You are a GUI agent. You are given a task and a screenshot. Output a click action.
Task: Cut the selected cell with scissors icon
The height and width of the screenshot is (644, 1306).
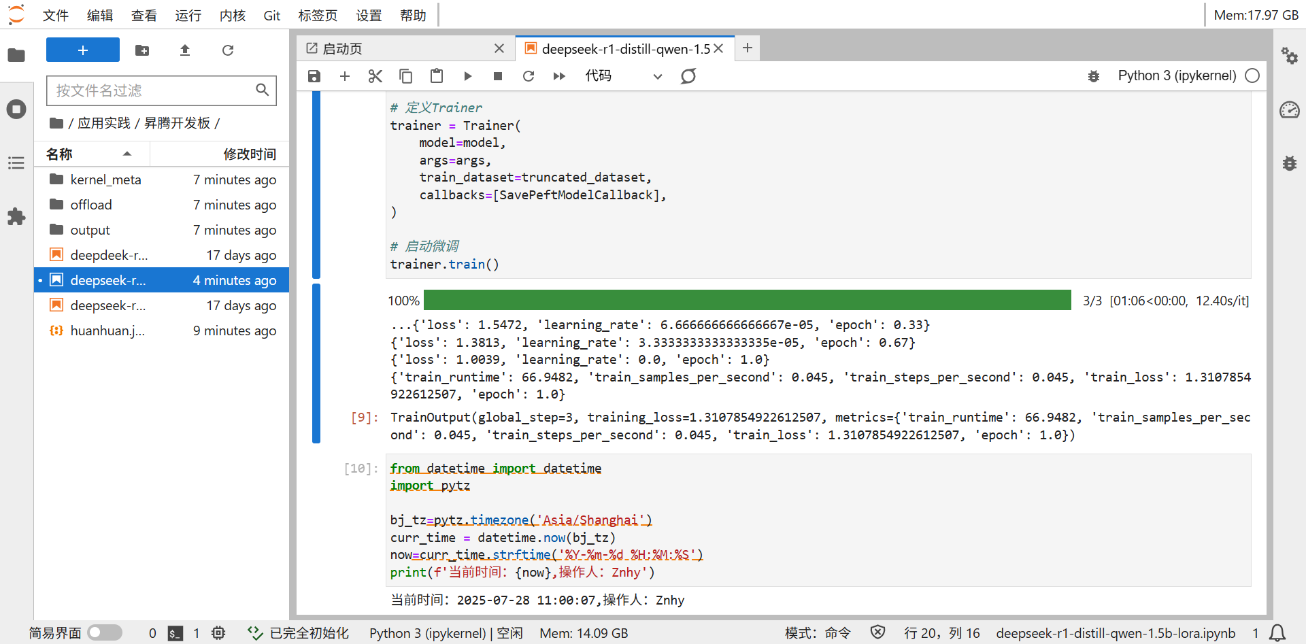[x=375, y=76]
